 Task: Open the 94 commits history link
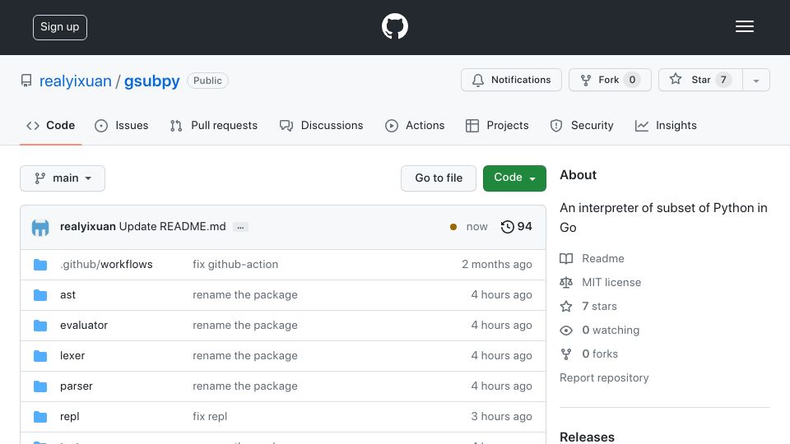(517, 227)
